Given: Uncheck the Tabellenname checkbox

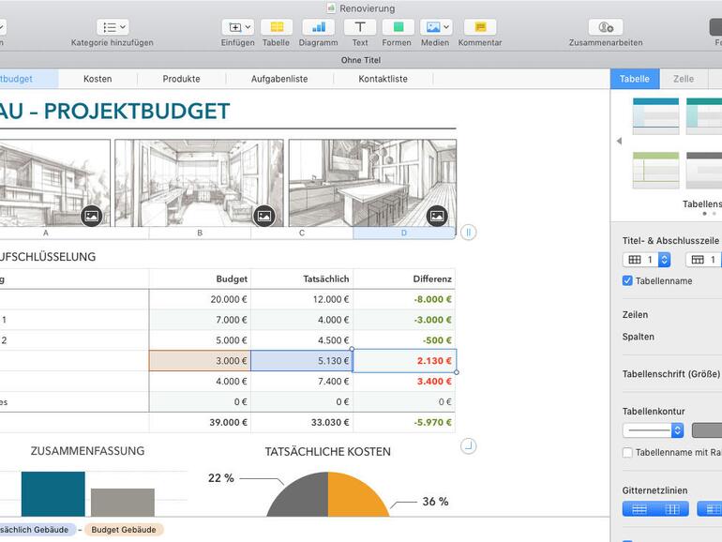Looking at the screenshot, I should [627, 280].
